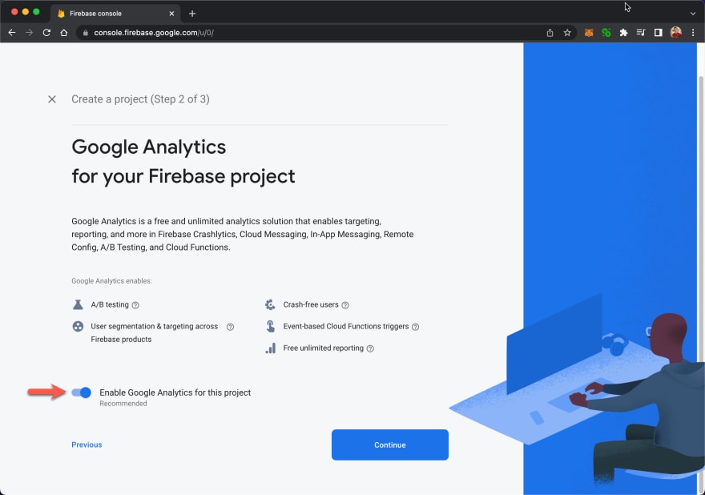Open help icon beside Crash-free users
The height and width of the screenshot is (495, 705).
[x=345, y=305]
